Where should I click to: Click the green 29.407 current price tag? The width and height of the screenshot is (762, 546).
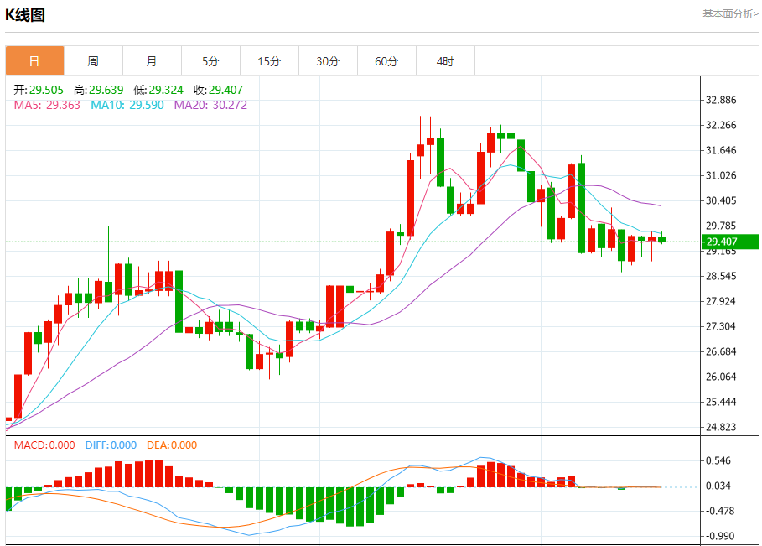[730, 242]
